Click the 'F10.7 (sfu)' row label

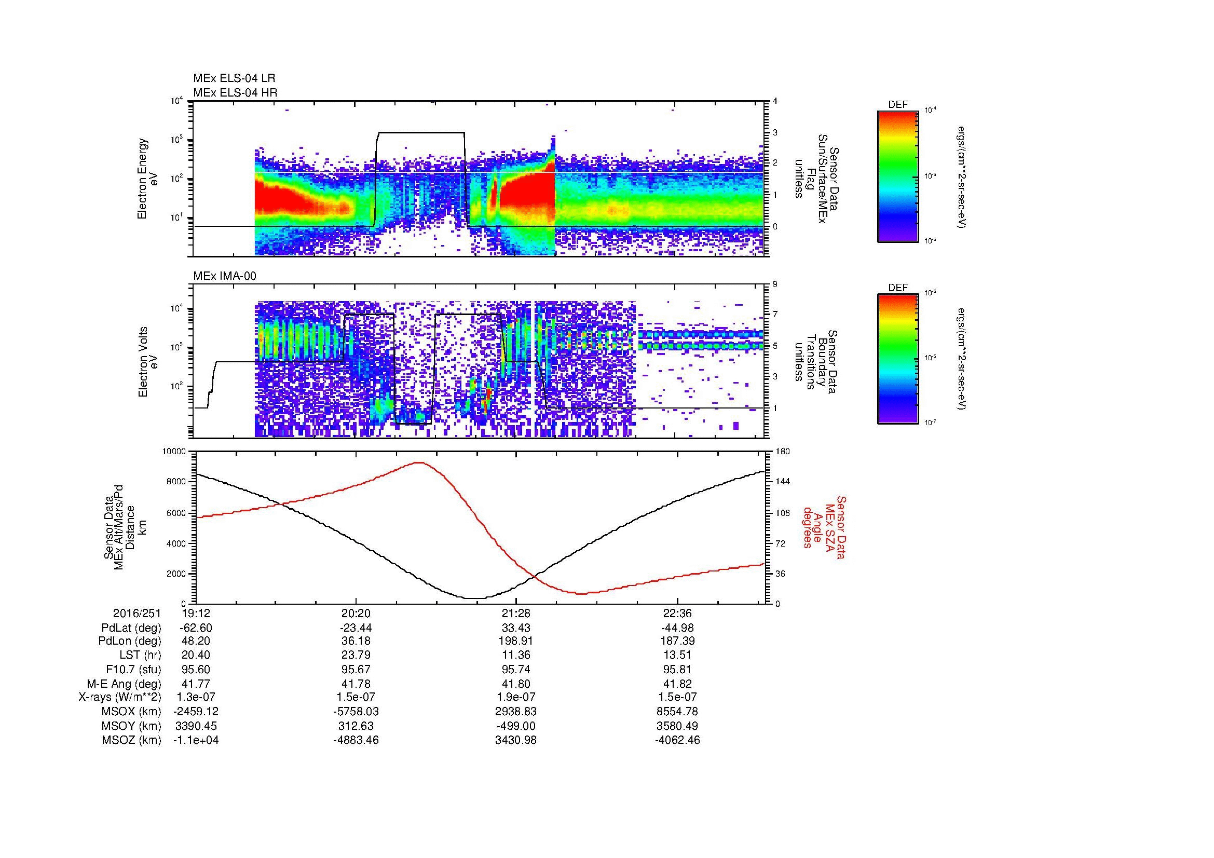pyautogui.click(x=133, y=669)
